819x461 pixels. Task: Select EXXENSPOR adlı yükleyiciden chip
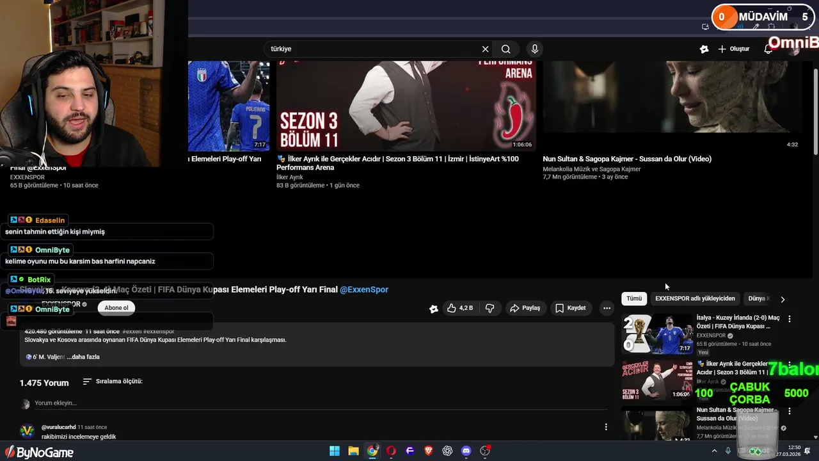[695, 298]
